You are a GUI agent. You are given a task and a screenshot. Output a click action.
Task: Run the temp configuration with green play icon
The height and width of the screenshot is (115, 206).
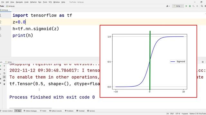186,6
